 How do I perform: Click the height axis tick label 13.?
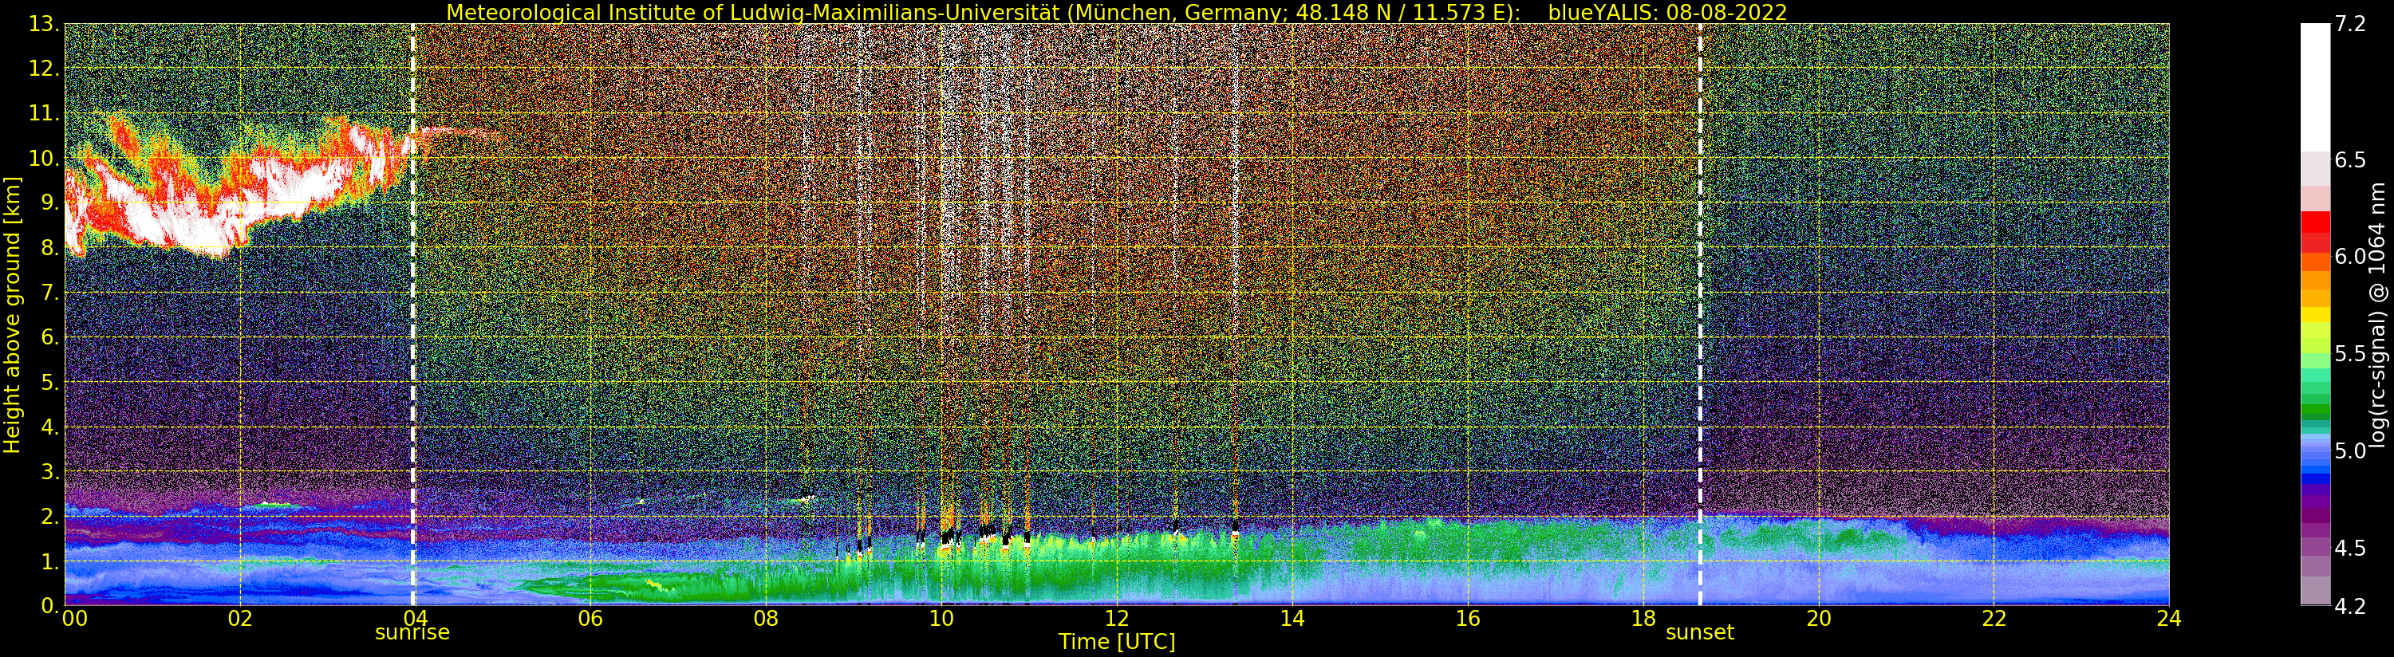click(43, 24)
